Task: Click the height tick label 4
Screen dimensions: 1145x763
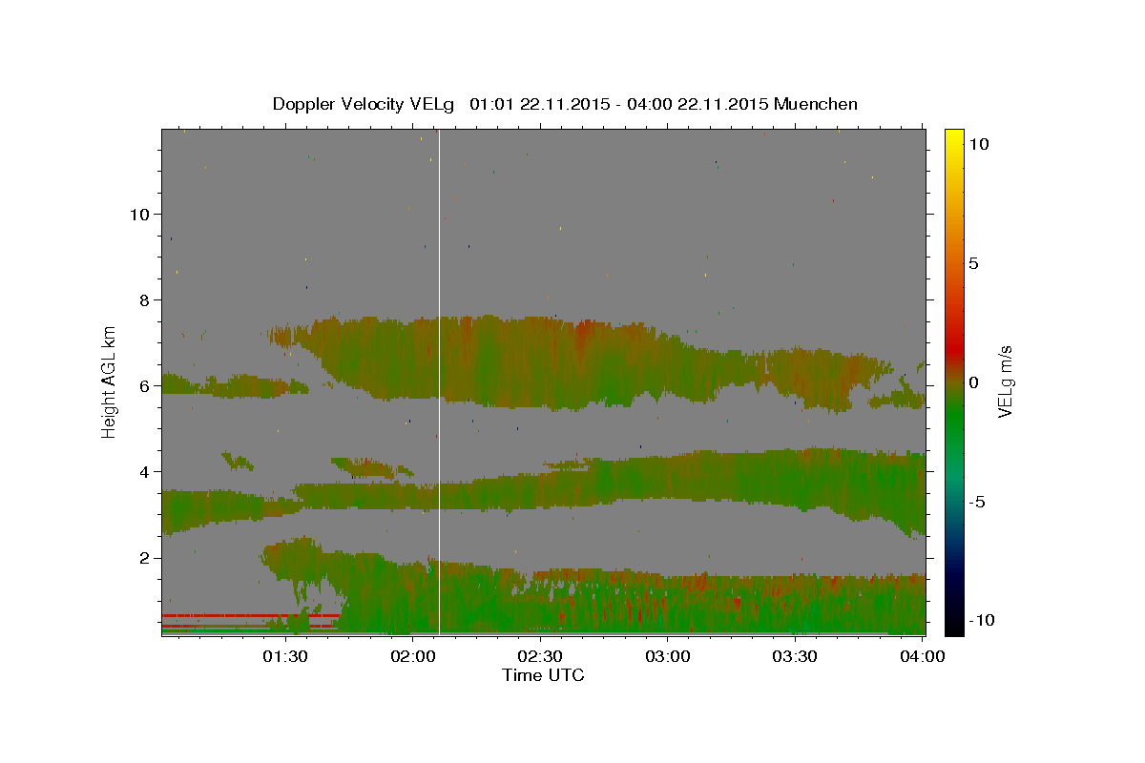Action: point(143,471)
